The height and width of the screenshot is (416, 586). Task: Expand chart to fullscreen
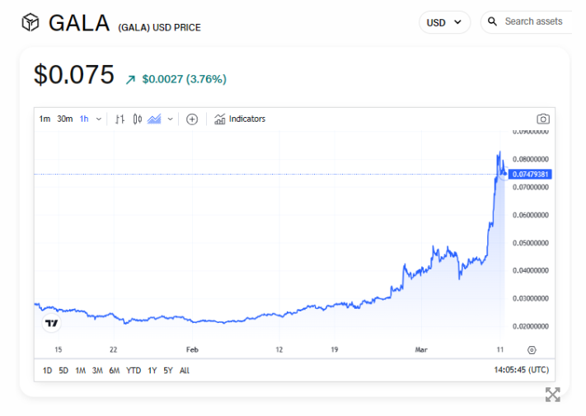click(x=552, y=395)
